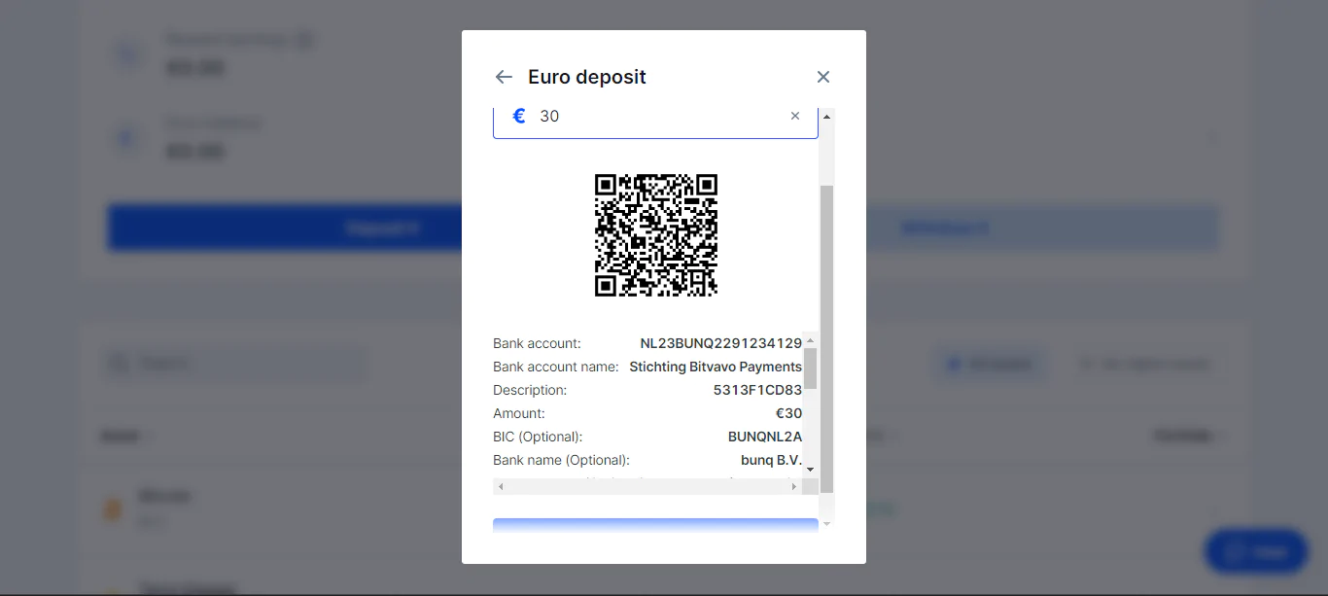
Task: Click the 'Amount:' label in bank details
Action: (x=519, y=413)
